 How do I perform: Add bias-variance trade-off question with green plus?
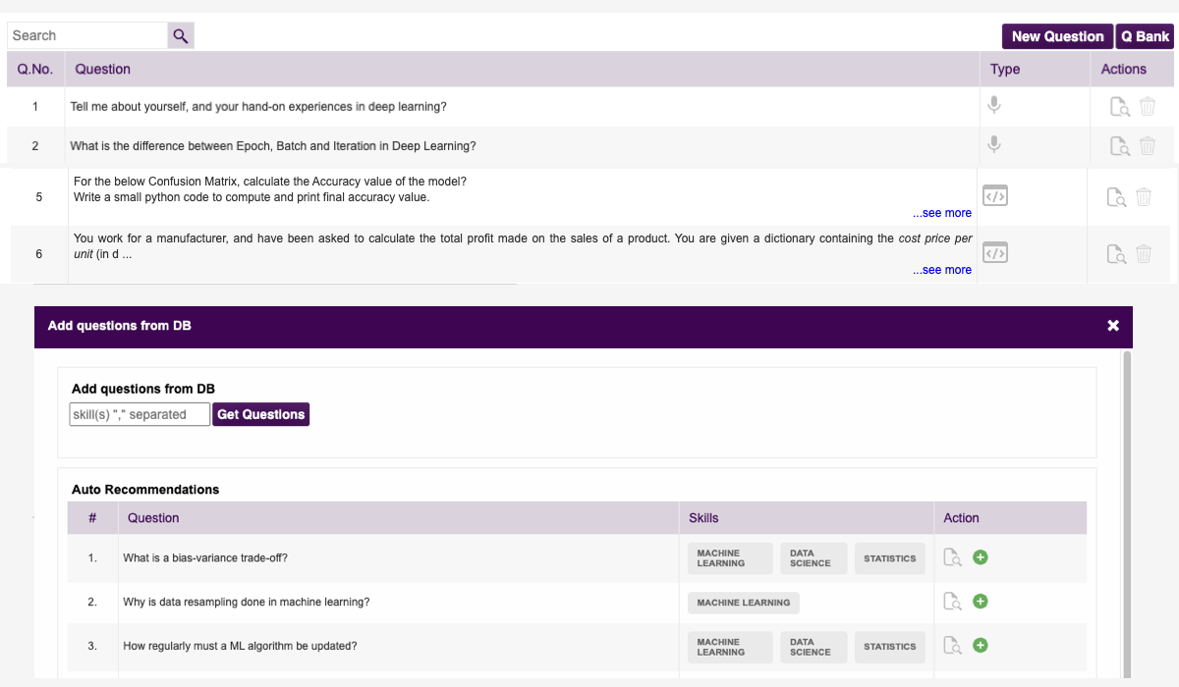tap(980, 557)
